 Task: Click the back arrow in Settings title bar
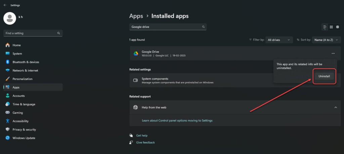click(5, 5)
